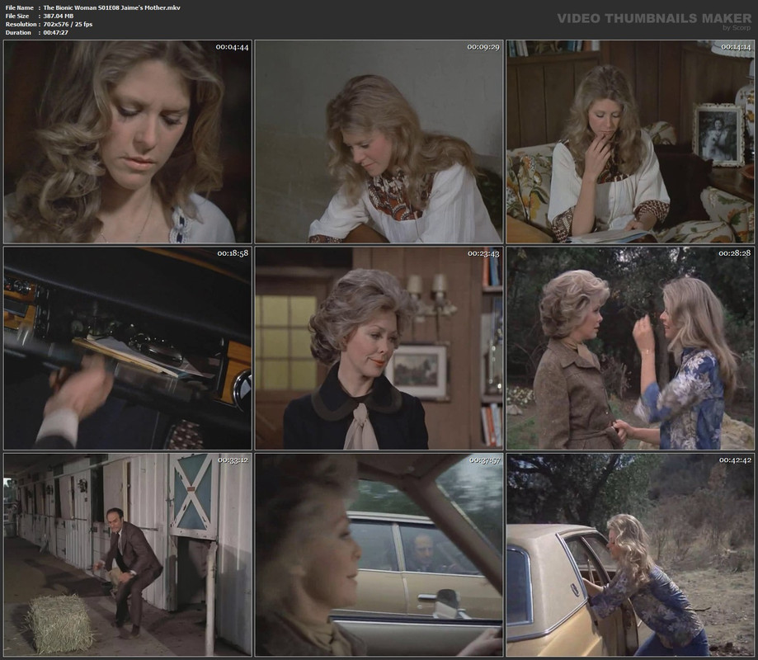Viewport: 758px width, 660px height.
Task: Click the 00:23:43 timestamp label
Action: pyautogui.click(x=483, y=253)
